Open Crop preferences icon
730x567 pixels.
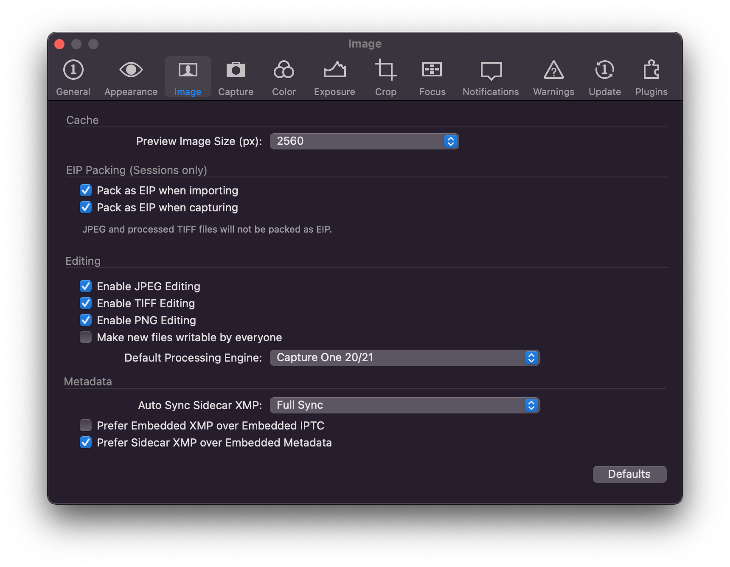pyautogui.click(x=385, y=70)
